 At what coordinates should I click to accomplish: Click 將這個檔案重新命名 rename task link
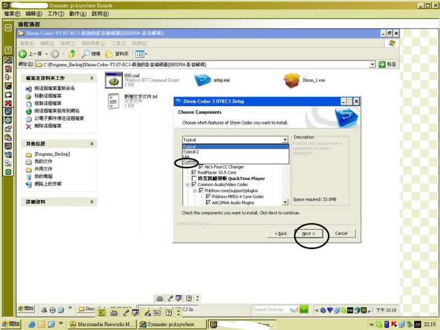click(54, 89)
